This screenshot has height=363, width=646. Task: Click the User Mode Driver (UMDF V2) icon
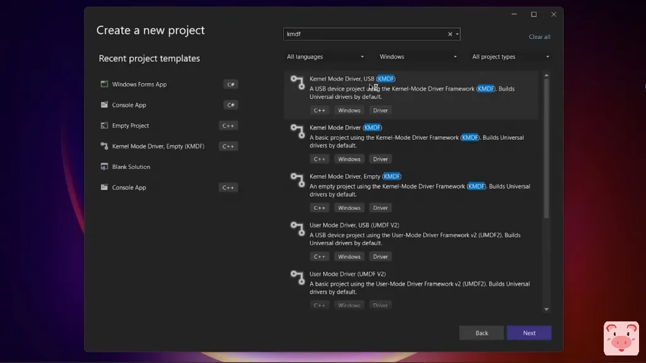pos(297,277)
